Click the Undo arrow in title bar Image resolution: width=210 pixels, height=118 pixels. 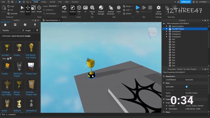(x=27, y=2)
